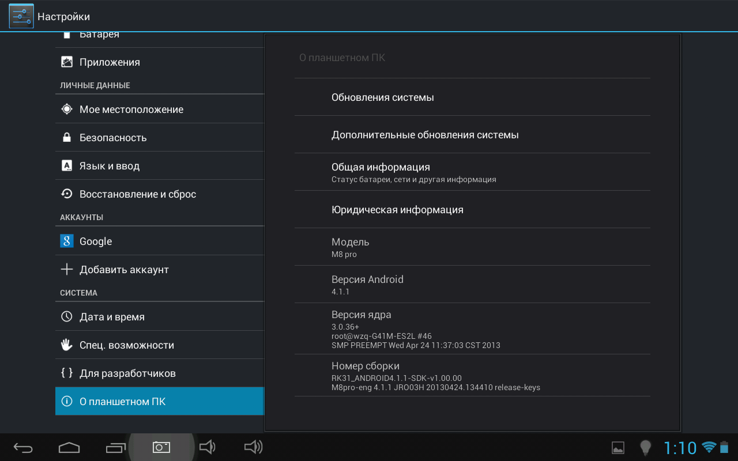The image size is (738, 461).
Task: Open the Recent apps switcher
Action: point(115,447)
